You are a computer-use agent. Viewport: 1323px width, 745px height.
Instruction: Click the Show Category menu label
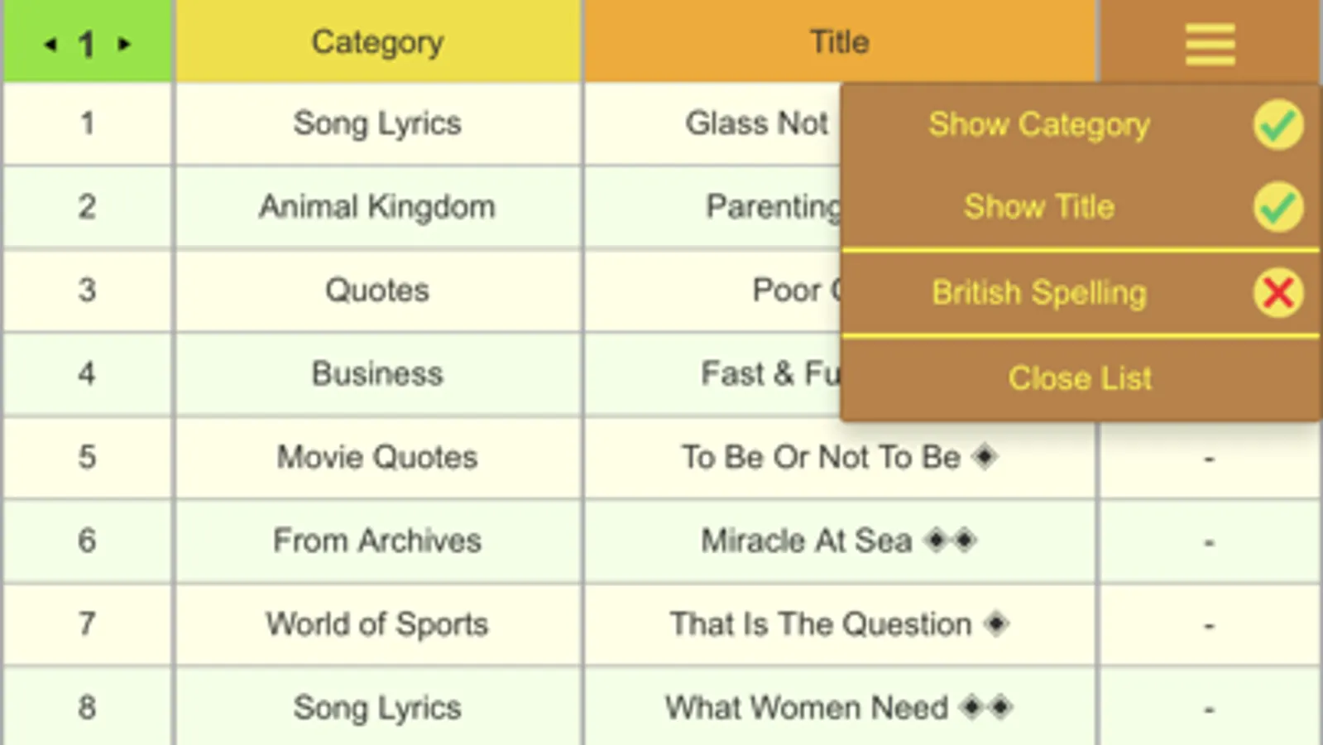point(1038,125)
